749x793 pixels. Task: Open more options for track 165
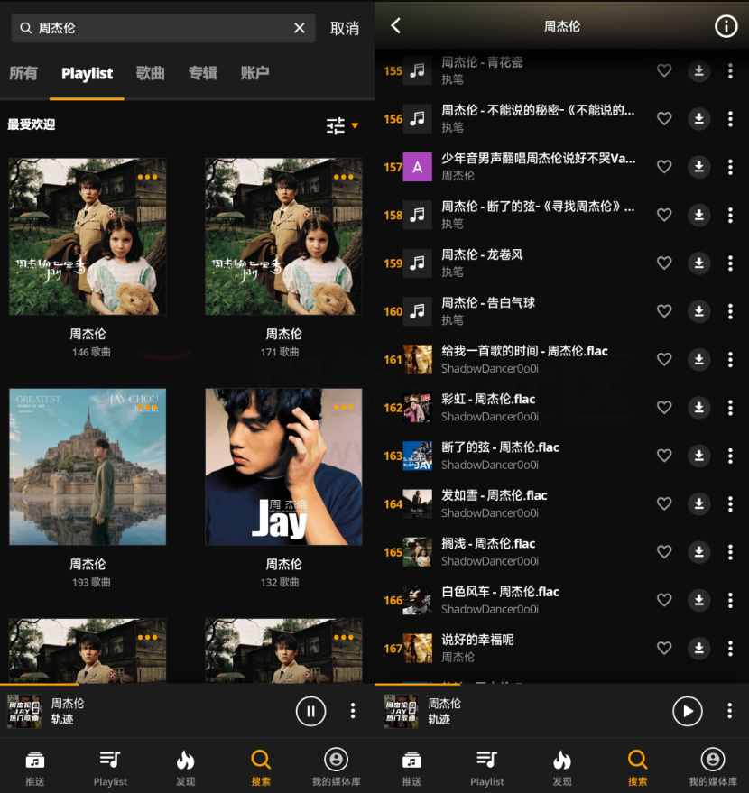pyautogui.click(x=730, y=552)
